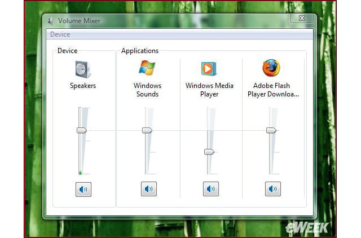Close the Volume Mixer window
This screenshot has width=361, height=238.
302,18
